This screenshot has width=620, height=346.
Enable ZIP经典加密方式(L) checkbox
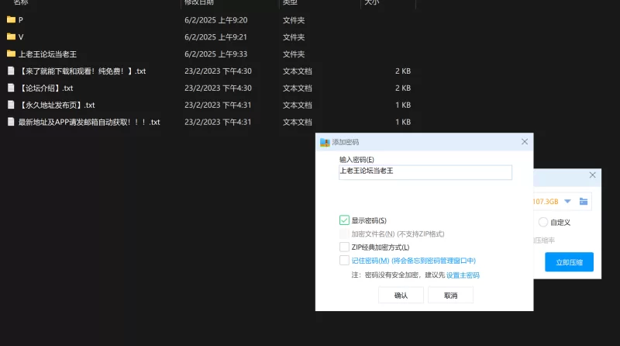[344, 247]
